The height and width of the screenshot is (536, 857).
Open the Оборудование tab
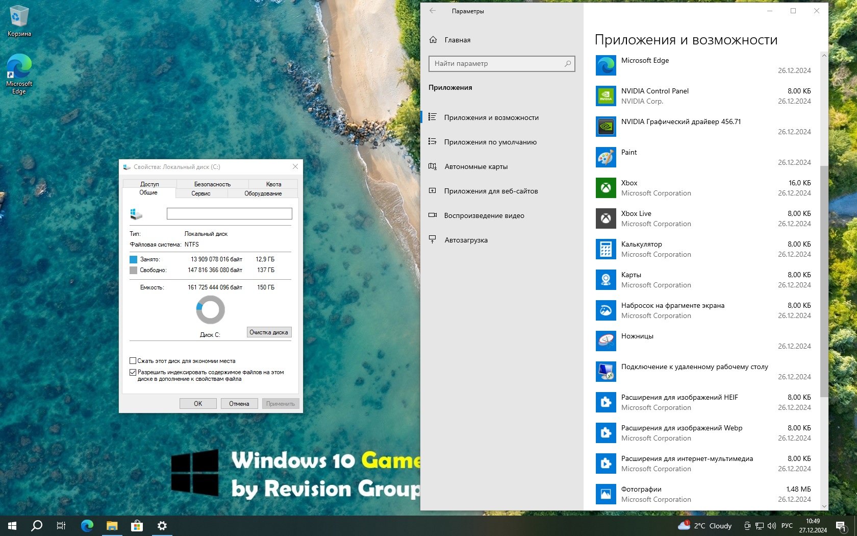tap(263, 193)
